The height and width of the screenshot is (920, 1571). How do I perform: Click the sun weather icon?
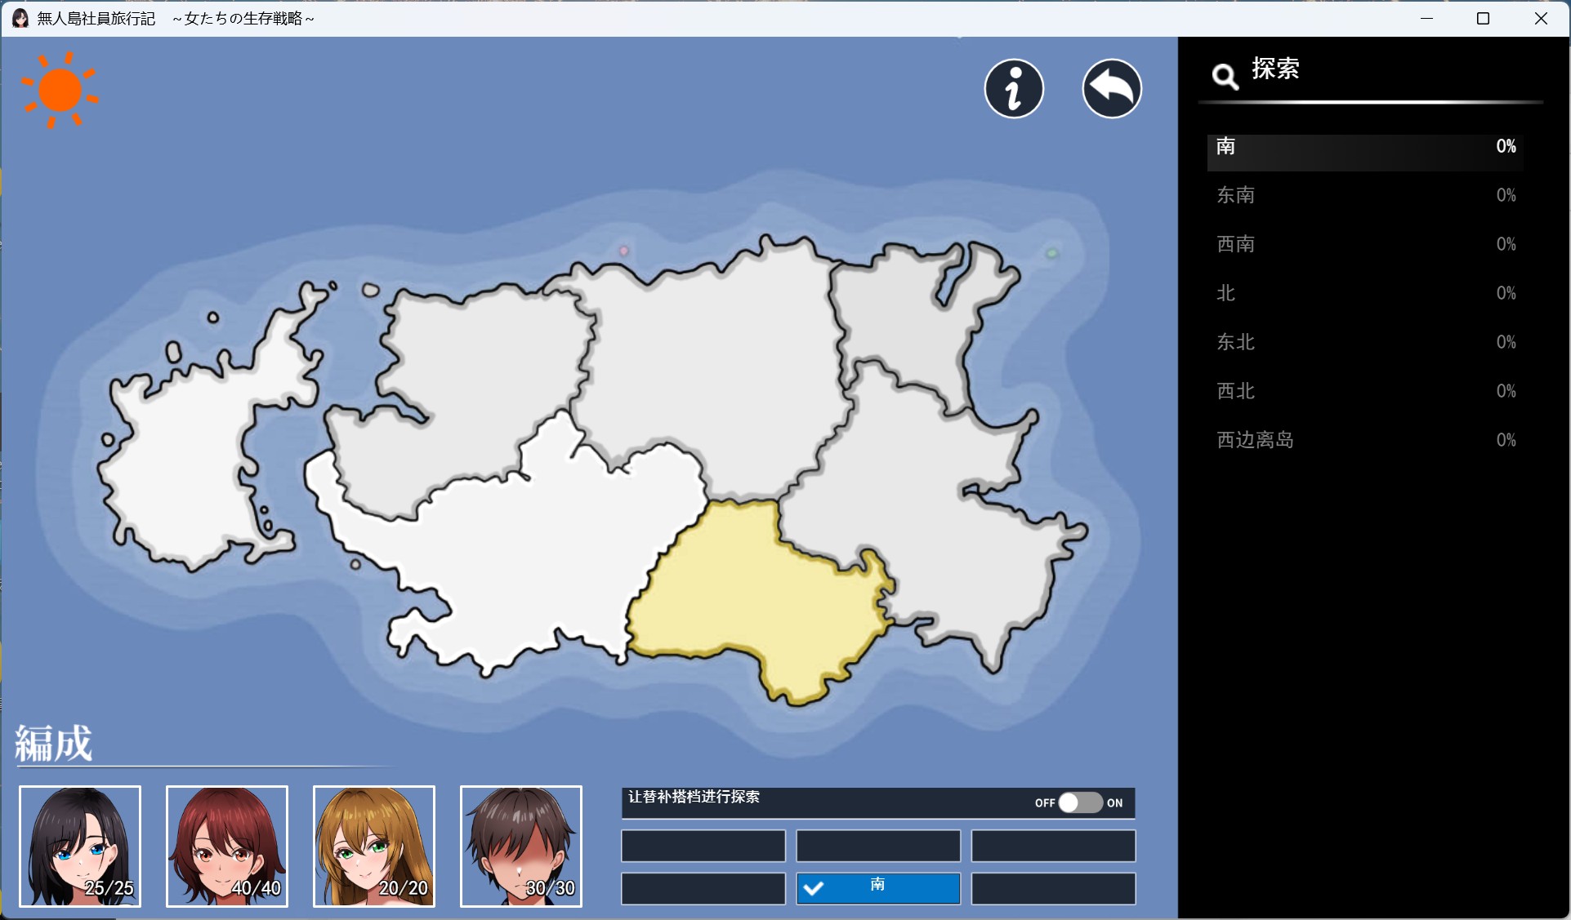pyautogui.click(x=60, y=90)
